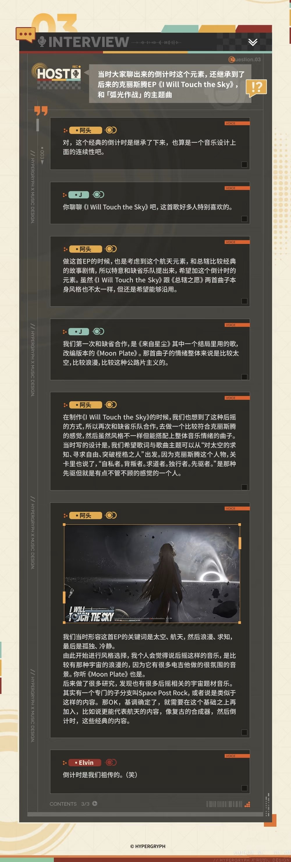
Task: Toggle voice icon beside first 阿头 tag
Action: coord(111,130)
